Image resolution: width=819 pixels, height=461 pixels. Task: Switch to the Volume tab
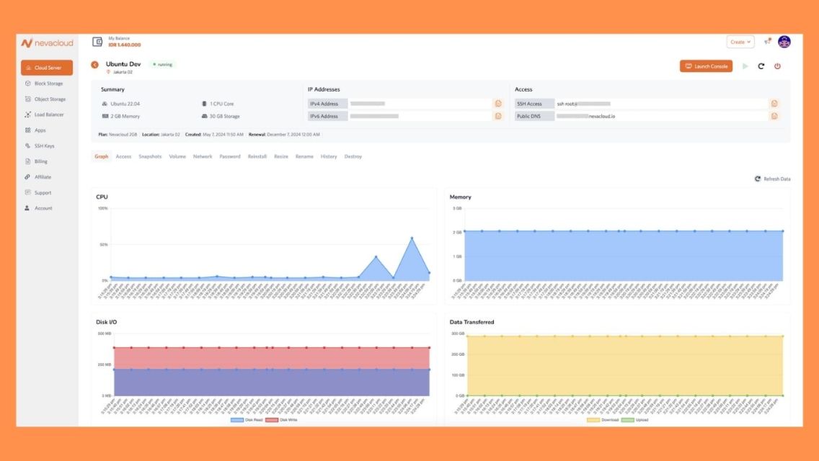coord(177,156)
